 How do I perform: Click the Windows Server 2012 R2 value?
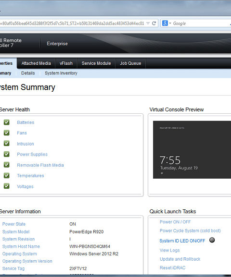point(94,254)
